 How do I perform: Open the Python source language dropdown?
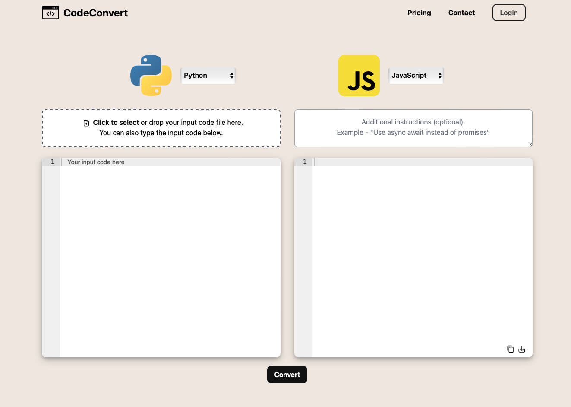[x=208, y=76]
